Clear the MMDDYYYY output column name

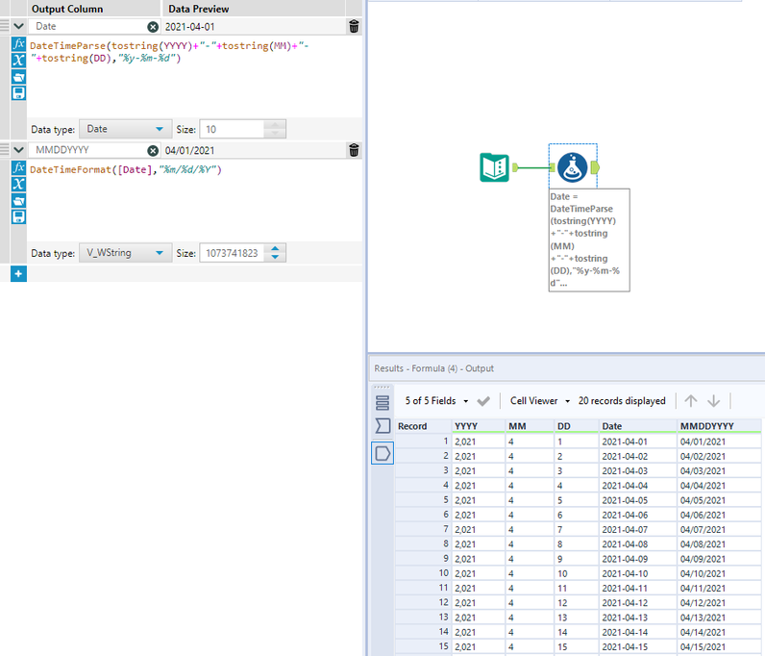pyautogui.click(x=153, y=150)
